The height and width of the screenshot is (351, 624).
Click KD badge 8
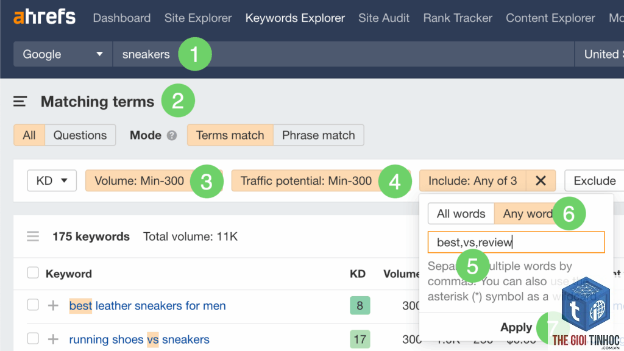click(x=360, y=306)
